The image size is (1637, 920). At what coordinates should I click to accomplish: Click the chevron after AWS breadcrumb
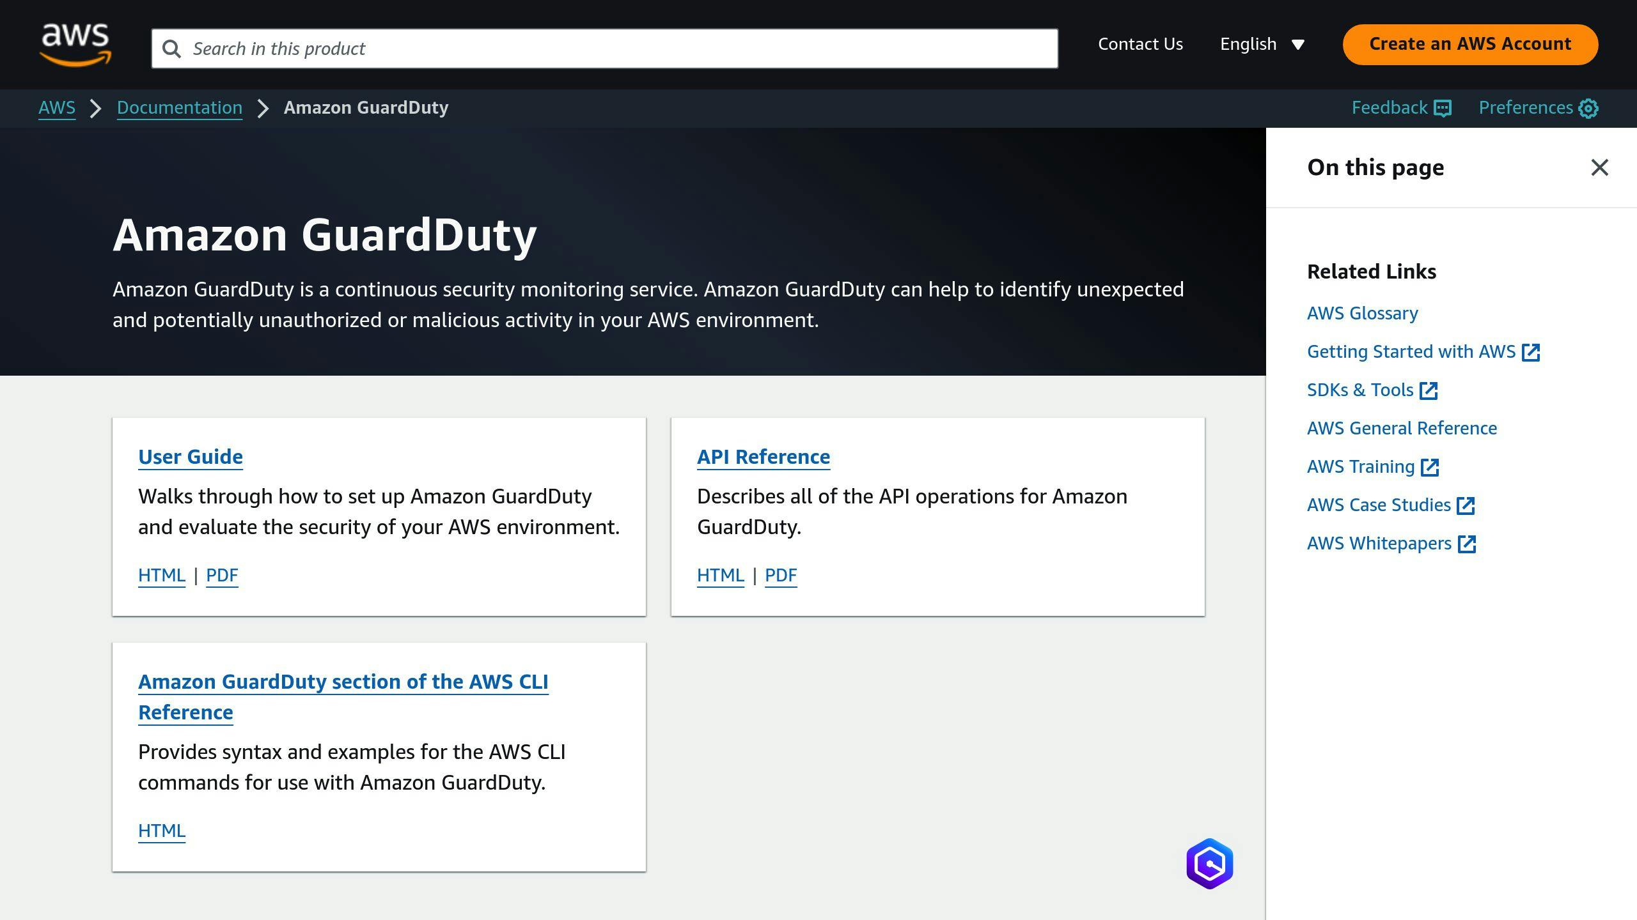click(96, 109)
